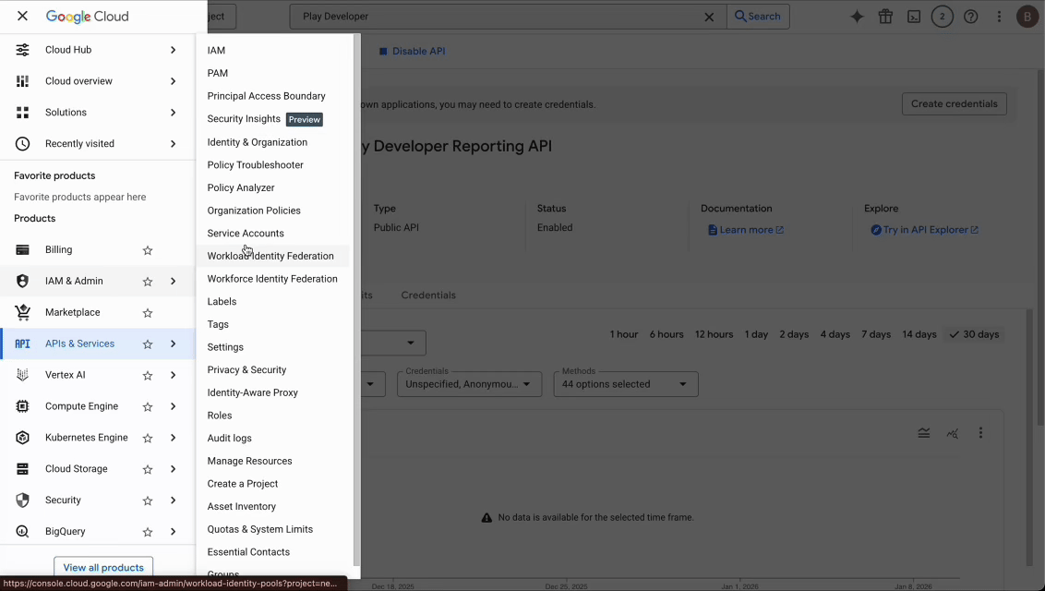Viewport: 1045px width, 591px height.
Task: Expand the Solutions section chevron
Action: point(173,112)
